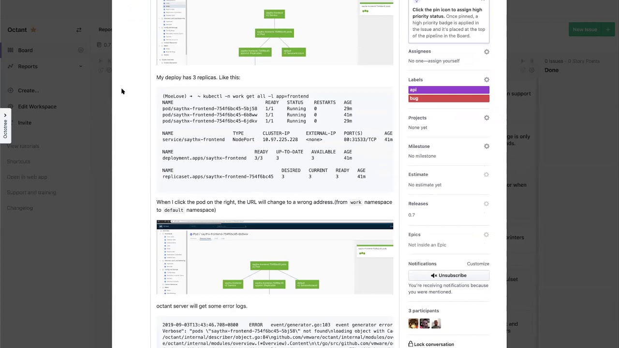Image resolution: width=619 pixels, height=348 pixels.
Task: Open the Changelog link
Action: pyautogui.click(x=20, y=208)
